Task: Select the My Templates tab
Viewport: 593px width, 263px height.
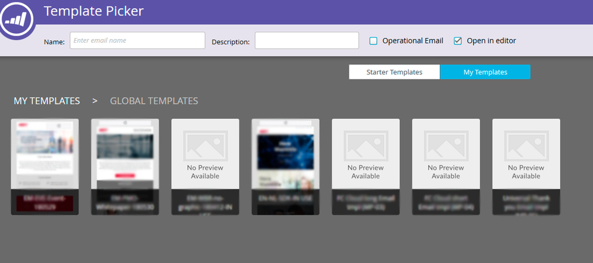Action: pos(485,72)
